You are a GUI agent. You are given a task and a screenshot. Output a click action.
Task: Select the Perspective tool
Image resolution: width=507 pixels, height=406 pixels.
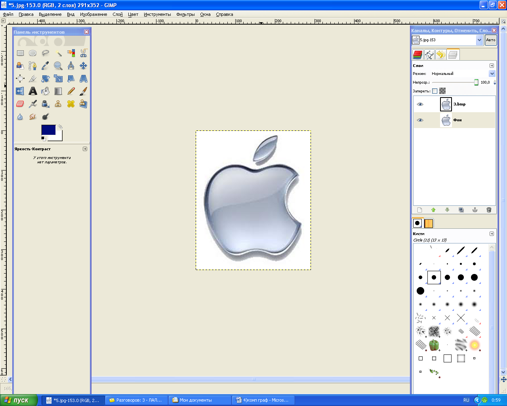pos(84,79)
